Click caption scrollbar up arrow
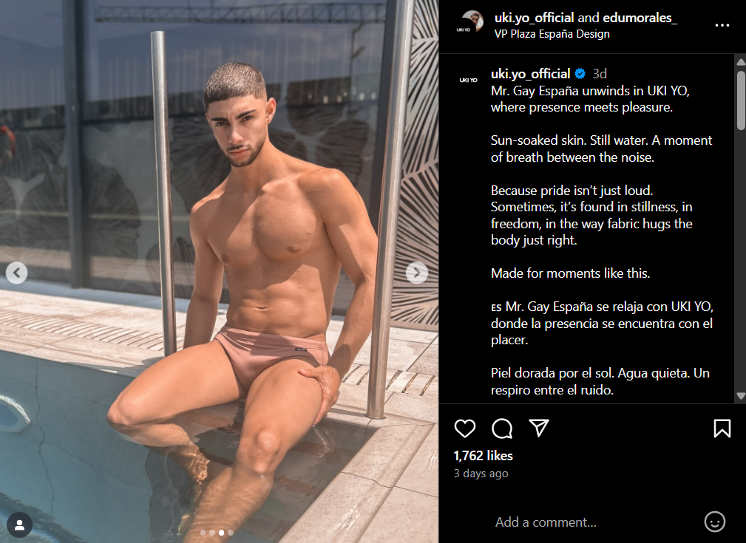This screenshot has height=543, width=746. tap(741, 62)
